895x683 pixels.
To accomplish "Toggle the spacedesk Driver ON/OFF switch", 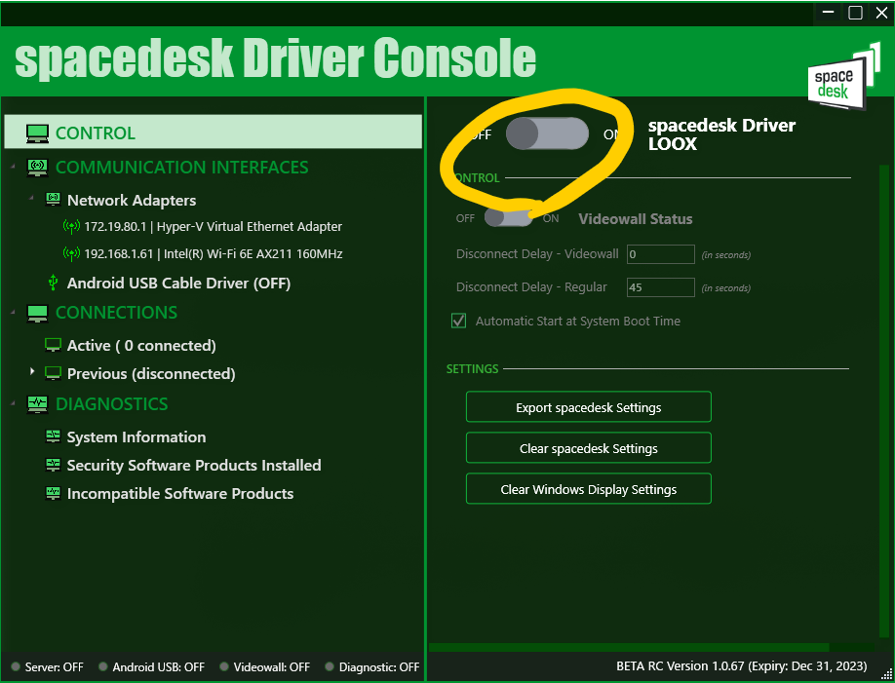I will click(x=547, y=133).
